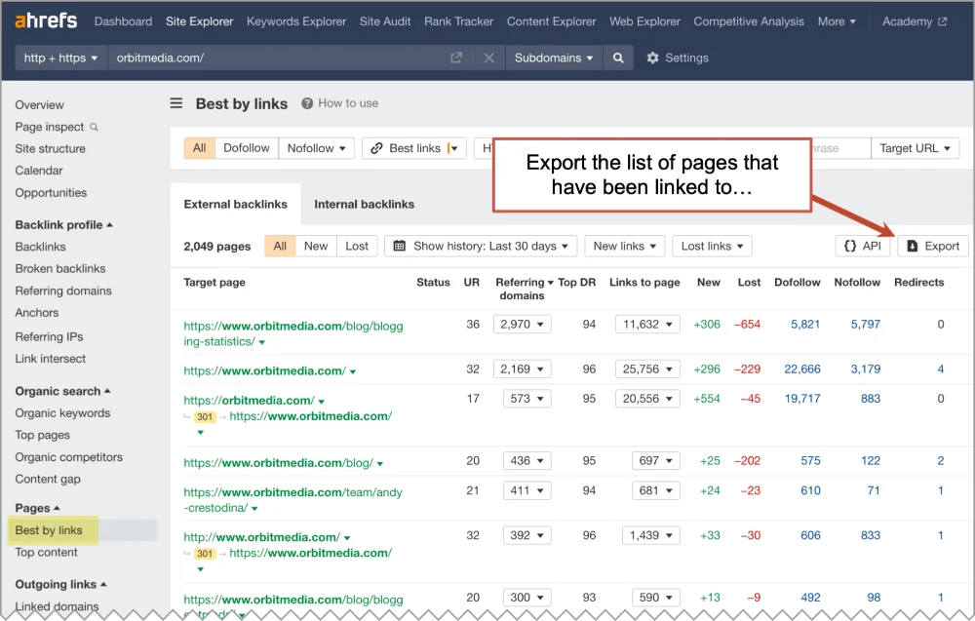The height and width of the screenshot is (621, 975).
Task: Collapse the Pages sidebar section
Action: coord(37,508)
